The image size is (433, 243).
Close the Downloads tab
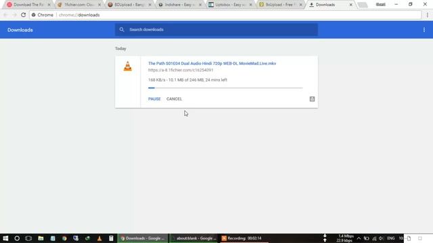[350, 5]
